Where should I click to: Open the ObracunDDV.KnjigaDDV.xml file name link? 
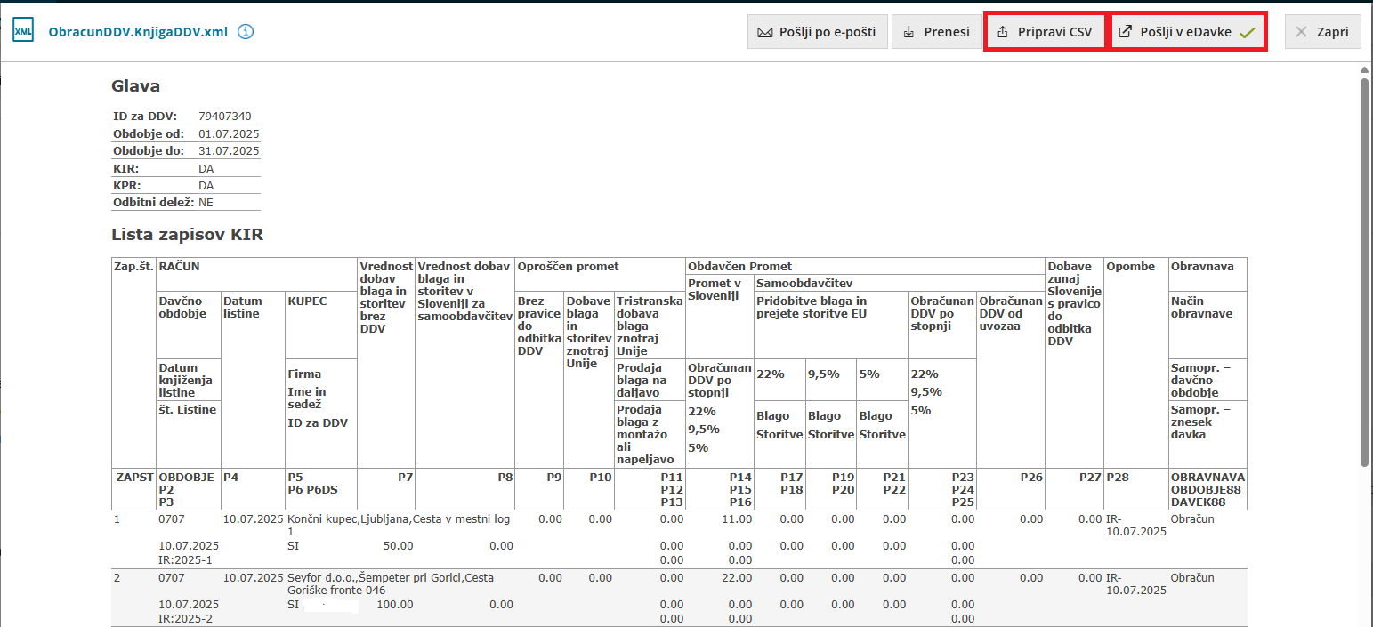pyautogui.click(x=138, y=32)
